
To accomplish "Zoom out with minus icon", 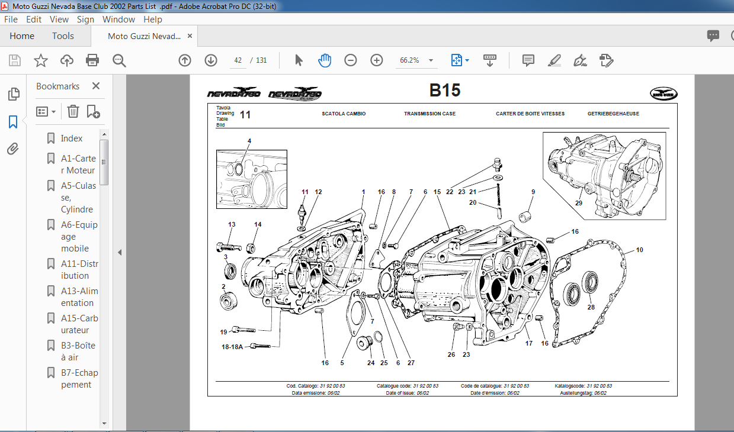I will (x=351, y=60).
